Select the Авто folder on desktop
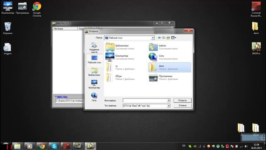 pos(256,28)
